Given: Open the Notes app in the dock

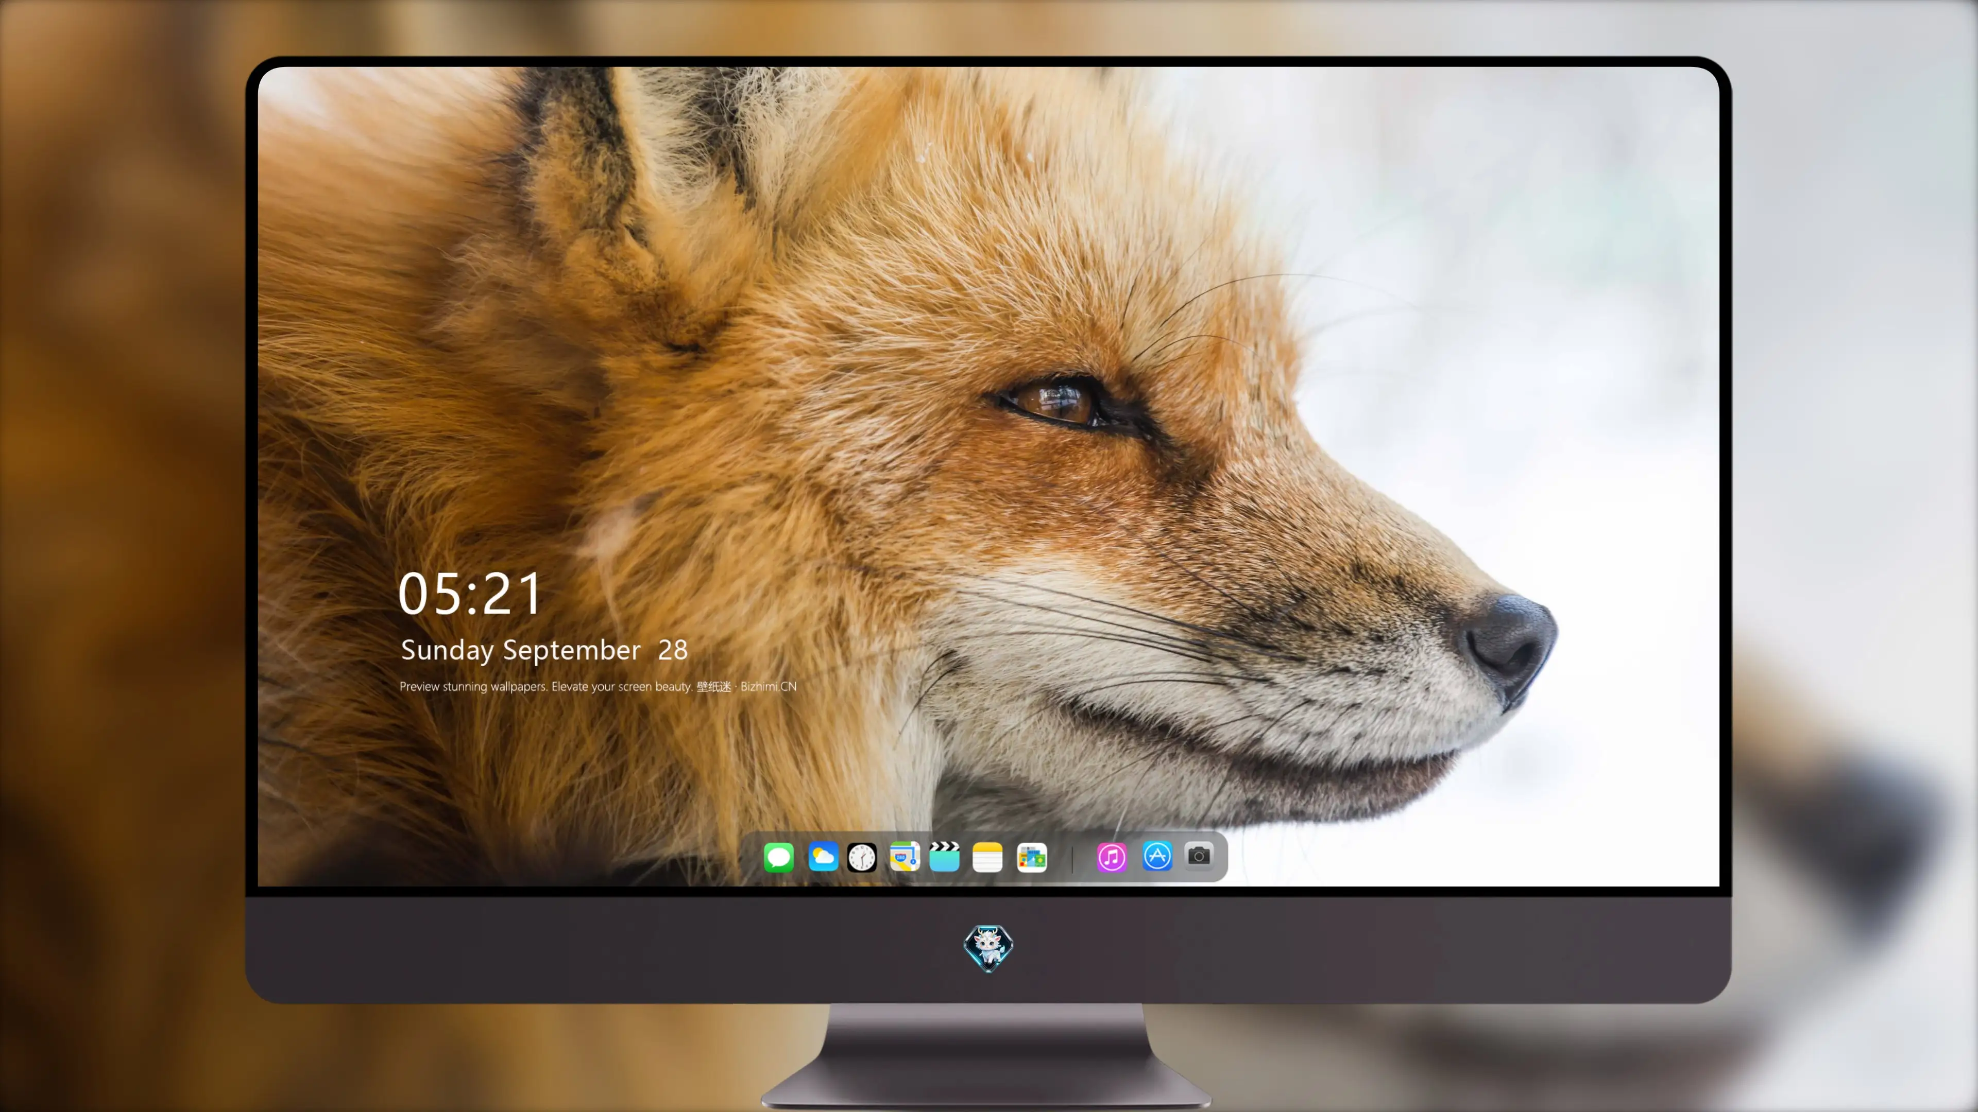Looking at the screenshot, I should pos(987,857).
